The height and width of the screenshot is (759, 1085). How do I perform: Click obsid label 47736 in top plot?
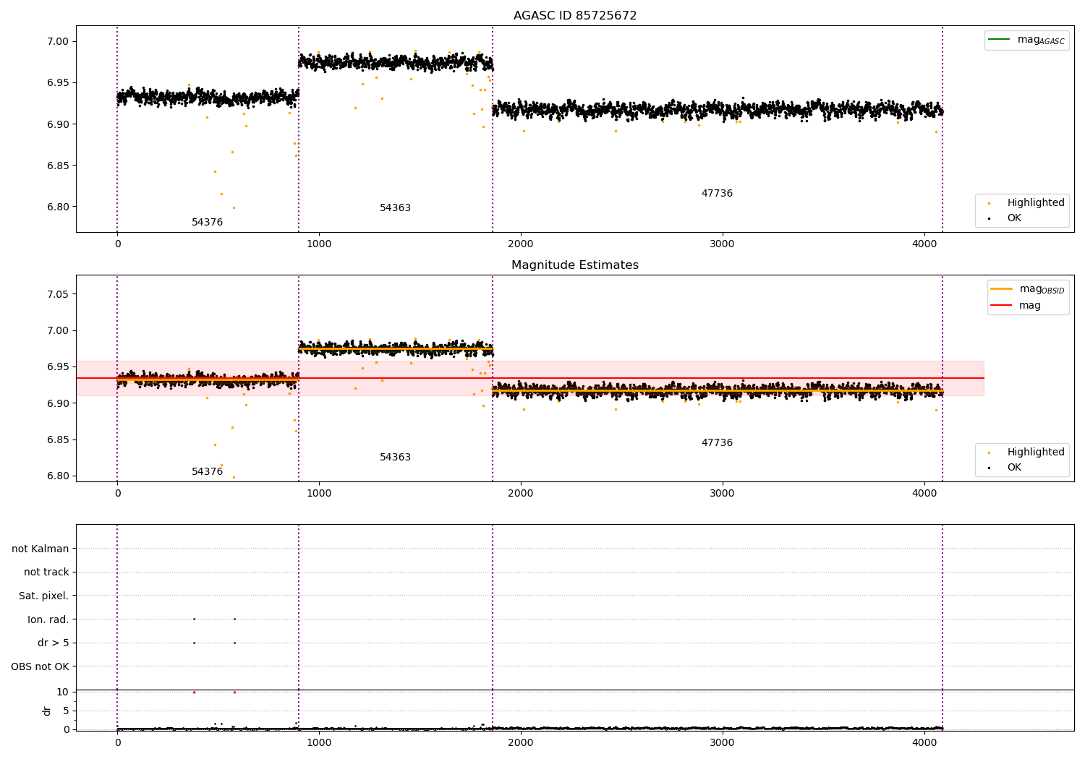(x=717, y=194)
